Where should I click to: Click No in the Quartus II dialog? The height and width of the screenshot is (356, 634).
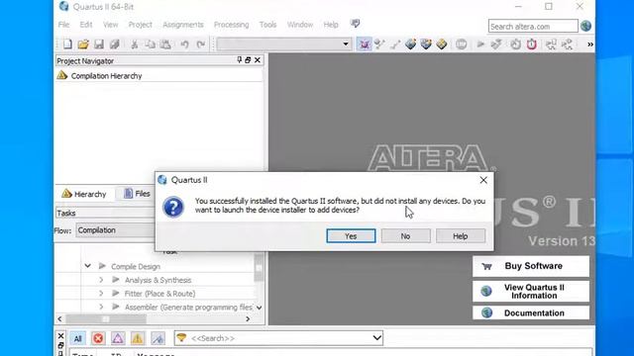tap(405, 236)
